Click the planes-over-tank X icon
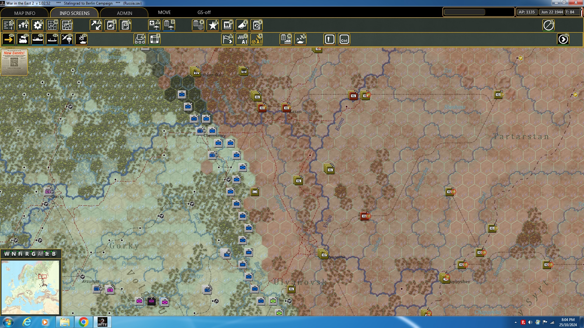This screenshot has height=328, width=584. point(301,39)
